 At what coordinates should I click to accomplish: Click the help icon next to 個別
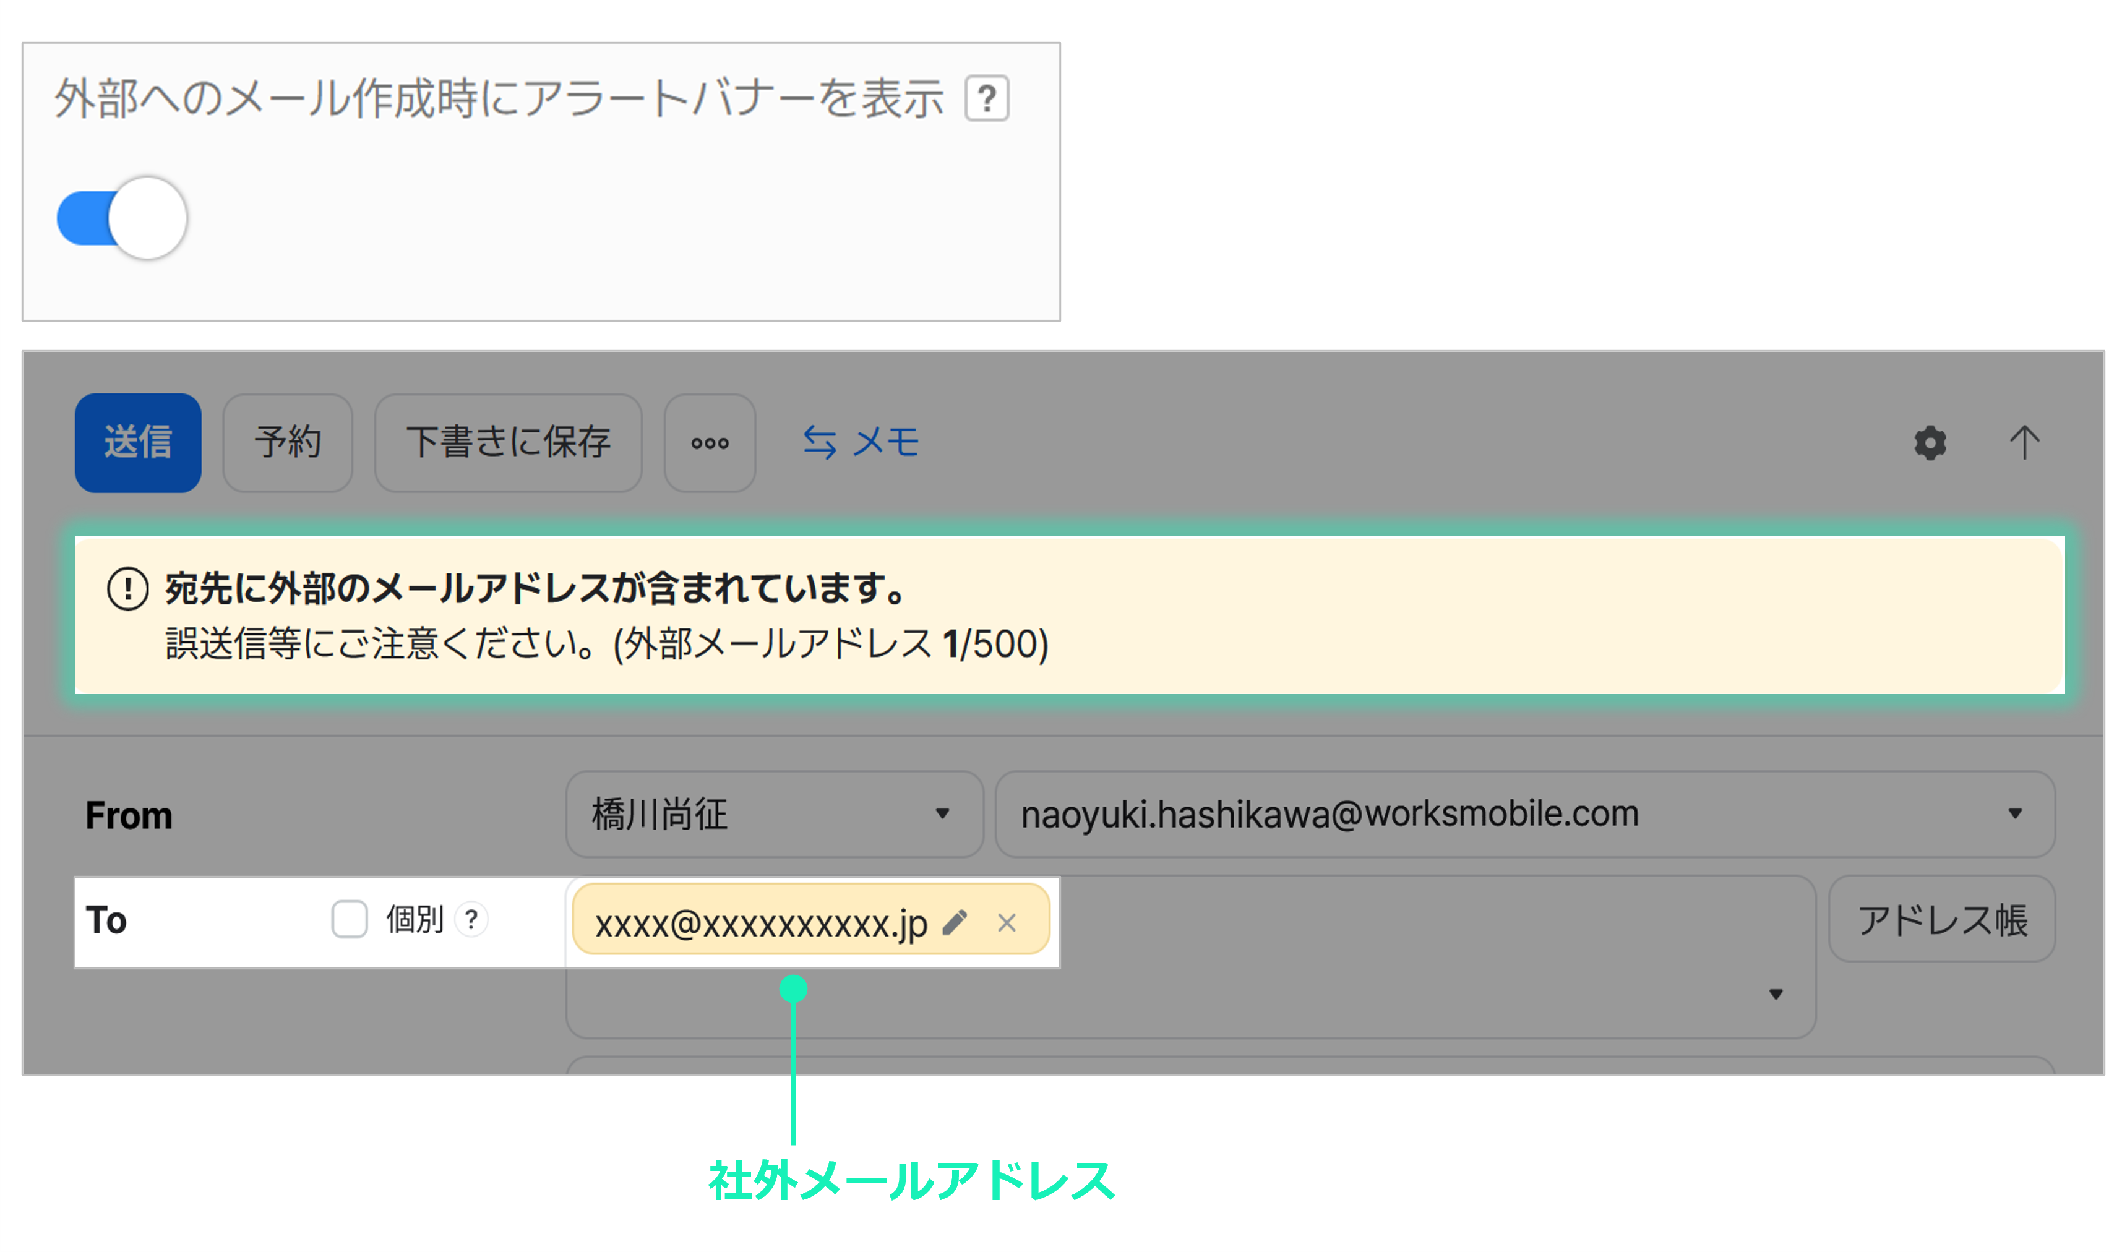tap(471, 920)
